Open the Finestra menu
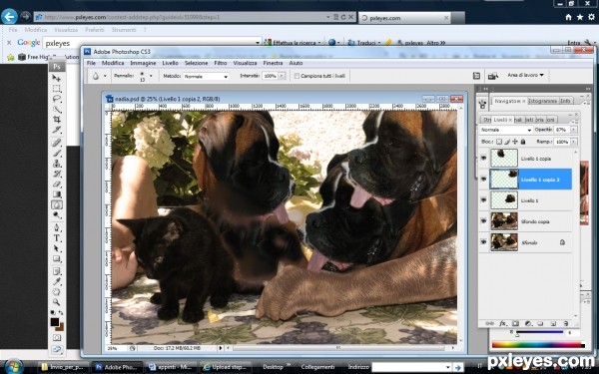 pyautogui.click(x=273, y=63)
